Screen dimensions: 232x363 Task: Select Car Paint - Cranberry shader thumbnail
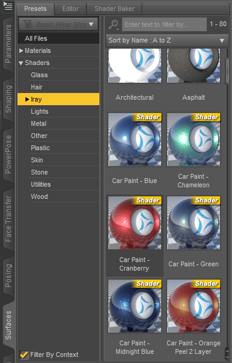pos(134,223)
